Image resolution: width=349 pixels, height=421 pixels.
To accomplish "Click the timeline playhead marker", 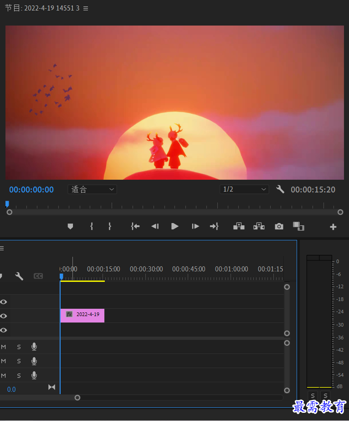I will (62, 276).
